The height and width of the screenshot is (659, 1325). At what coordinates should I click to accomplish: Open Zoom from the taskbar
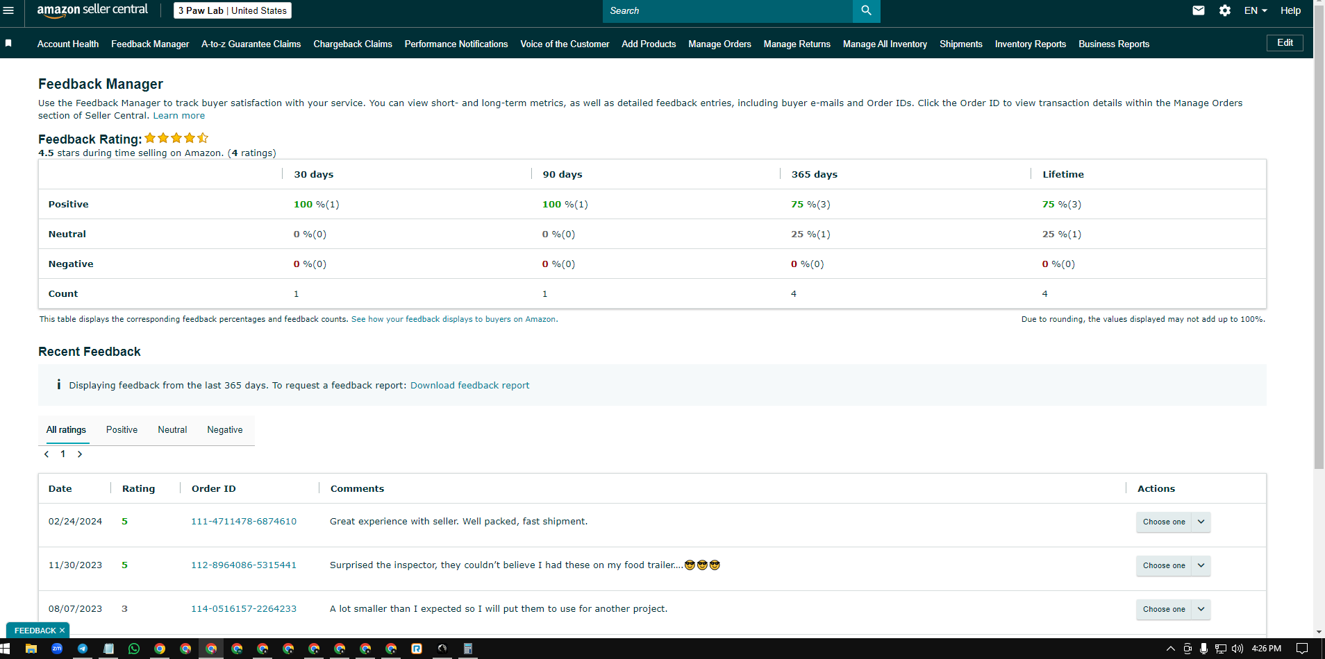click(x=57, y=649)
